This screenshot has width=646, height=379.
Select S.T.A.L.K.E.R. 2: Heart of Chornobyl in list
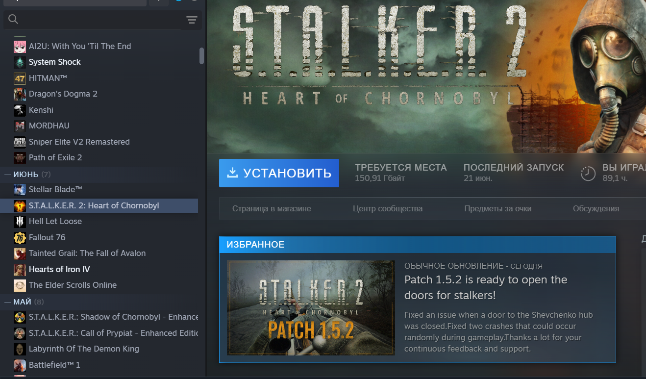pyautogui.click(x=99, y=205)
